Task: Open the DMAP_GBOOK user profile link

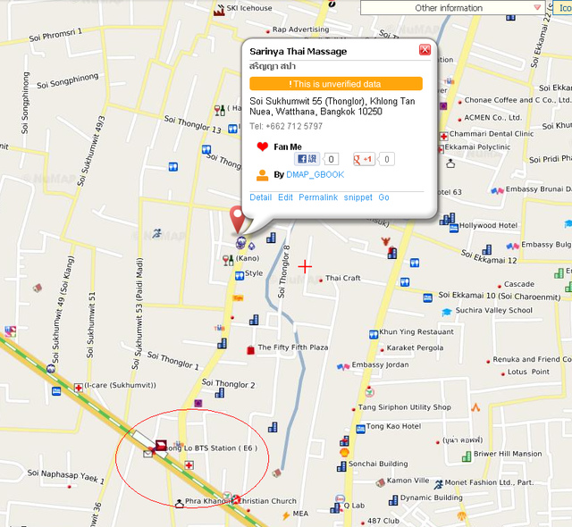Action: (315, 174)
